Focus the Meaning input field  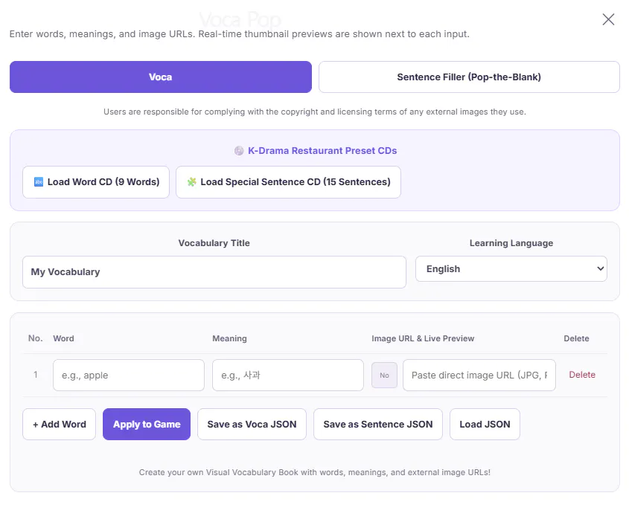click(288, 375)
